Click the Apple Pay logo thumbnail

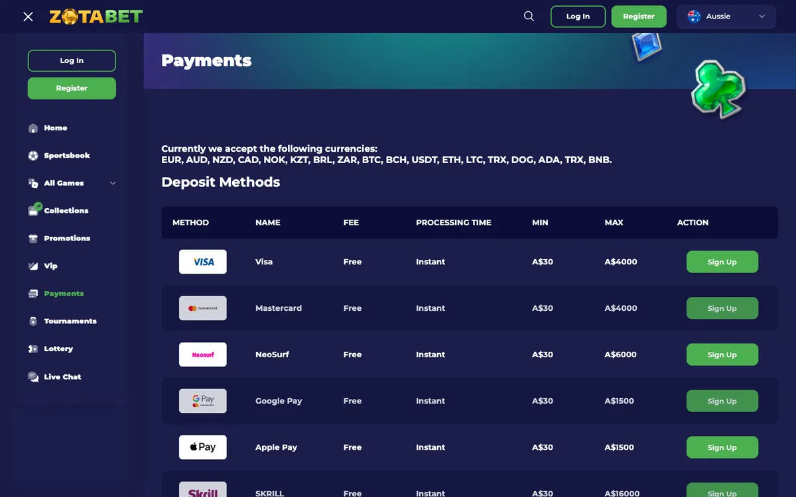click(x=203, y=447)
